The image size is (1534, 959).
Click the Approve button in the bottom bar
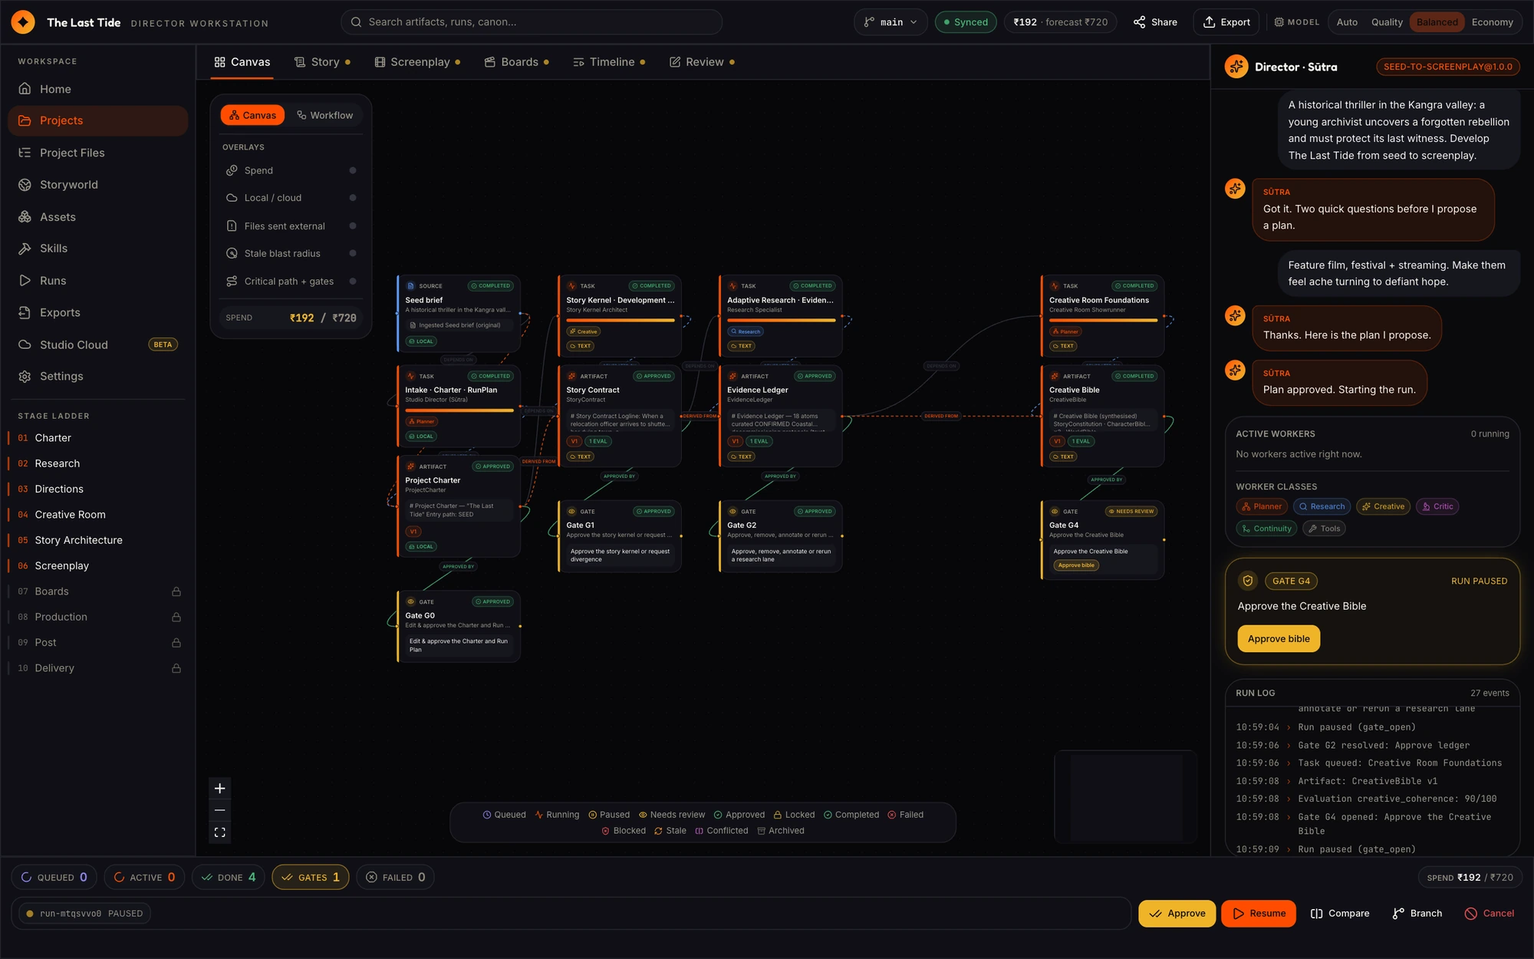coord(1177,914)
